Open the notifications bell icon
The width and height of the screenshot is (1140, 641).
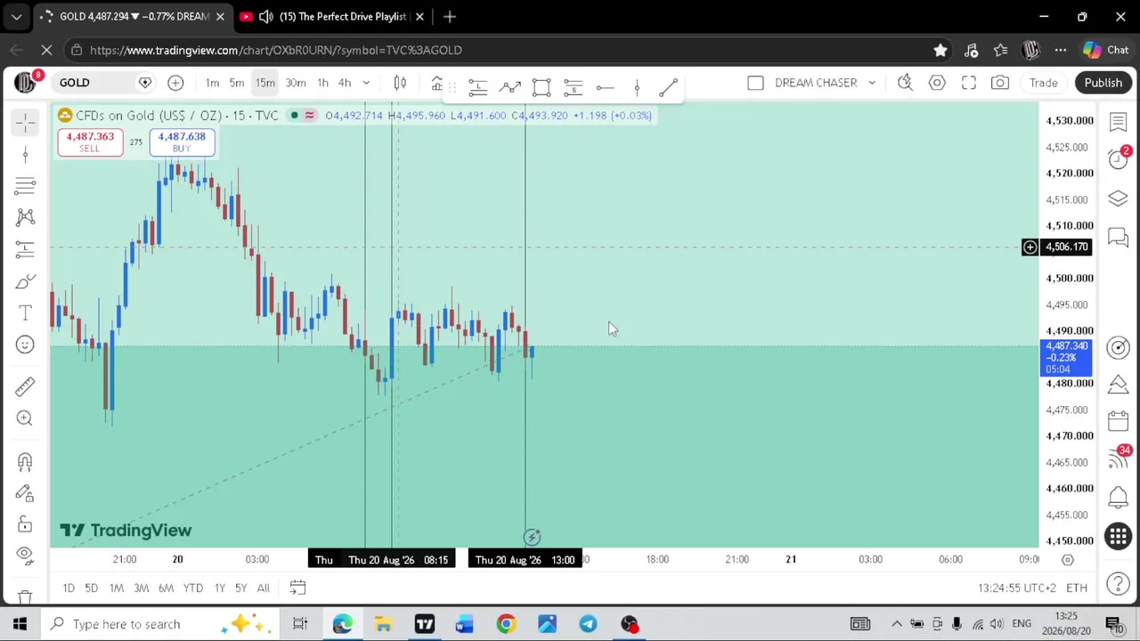pyautogui.click(x=1118, y=497)
